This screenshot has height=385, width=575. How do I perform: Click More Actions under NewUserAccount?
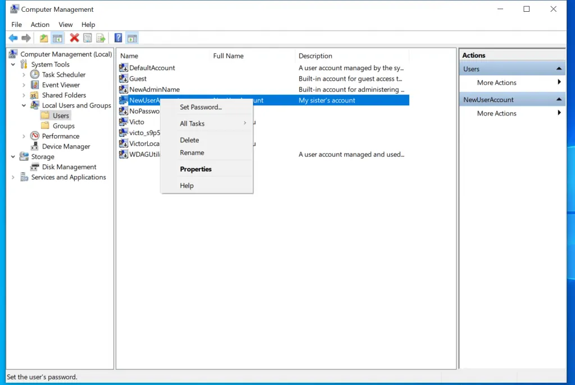[x=496, y=113]
